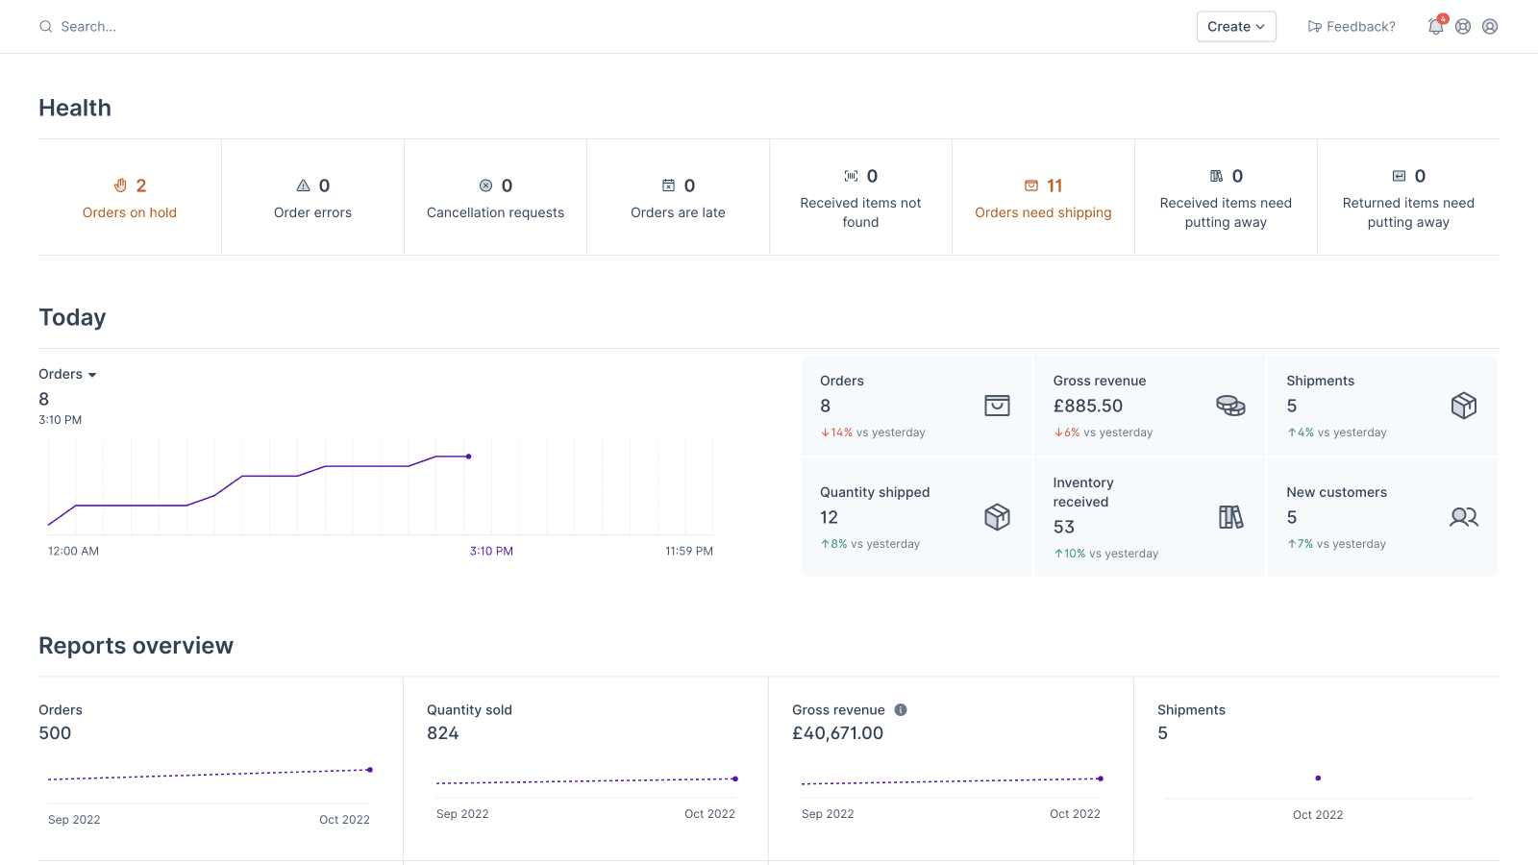The image size is (1538, 865).
Task: Click the Orders need shipping envelope icon
Action: (1028, 185)
